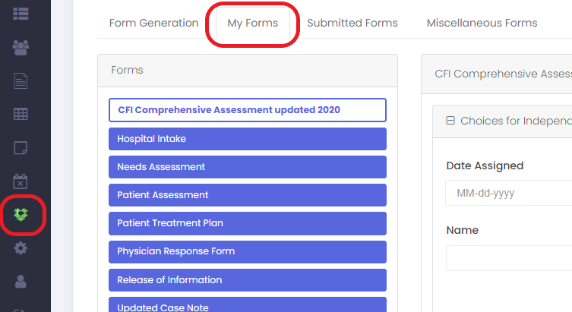572x312 pixels.
Task: Click the green Dropbox sidebar icon
Action: tap(21, 215)
